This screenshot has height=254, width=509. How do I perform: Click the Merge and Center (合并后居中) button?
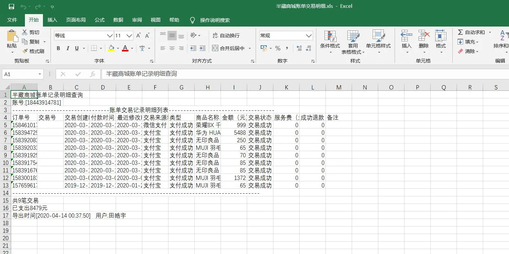[x=229, y=48]
